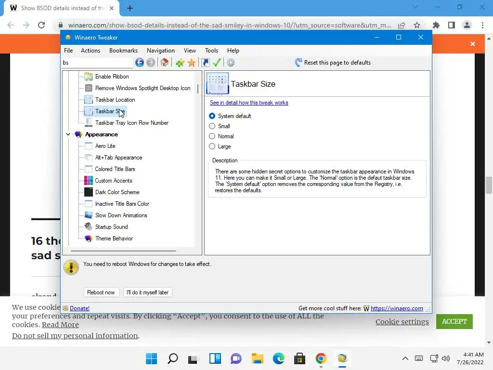Open the Actions menu
The height and width of the screenshot is (370, 493).
tap(91, 50)
